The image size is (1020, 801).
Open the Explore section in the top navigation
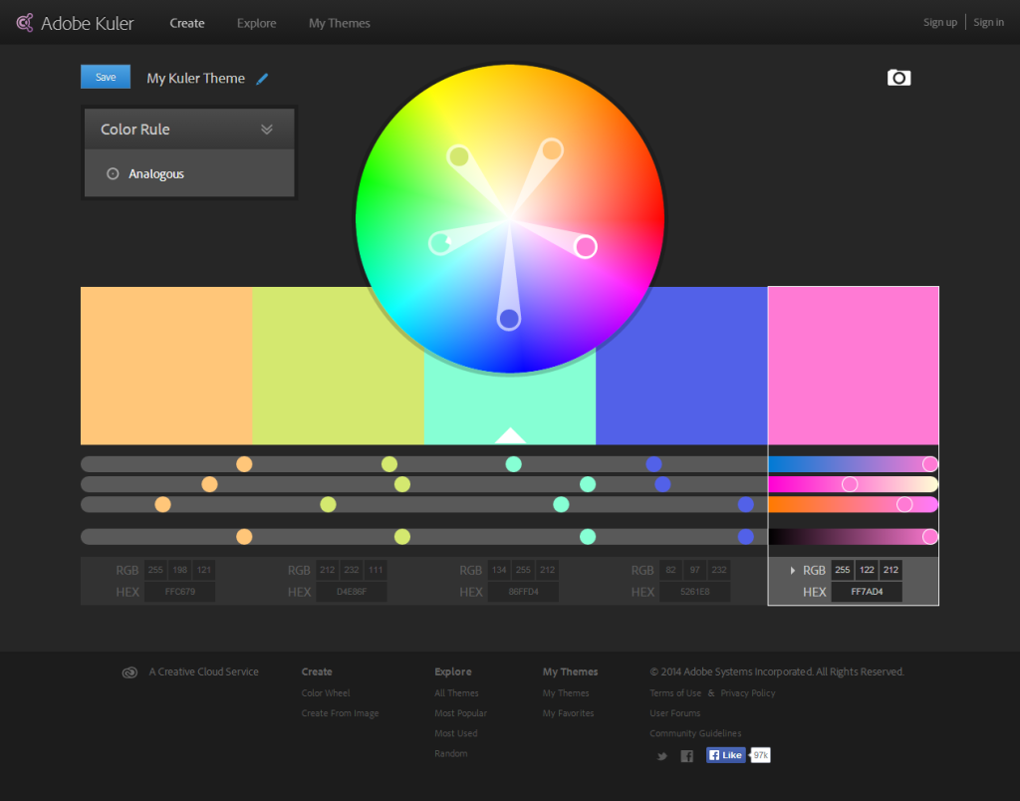click(x=256, y=22)
